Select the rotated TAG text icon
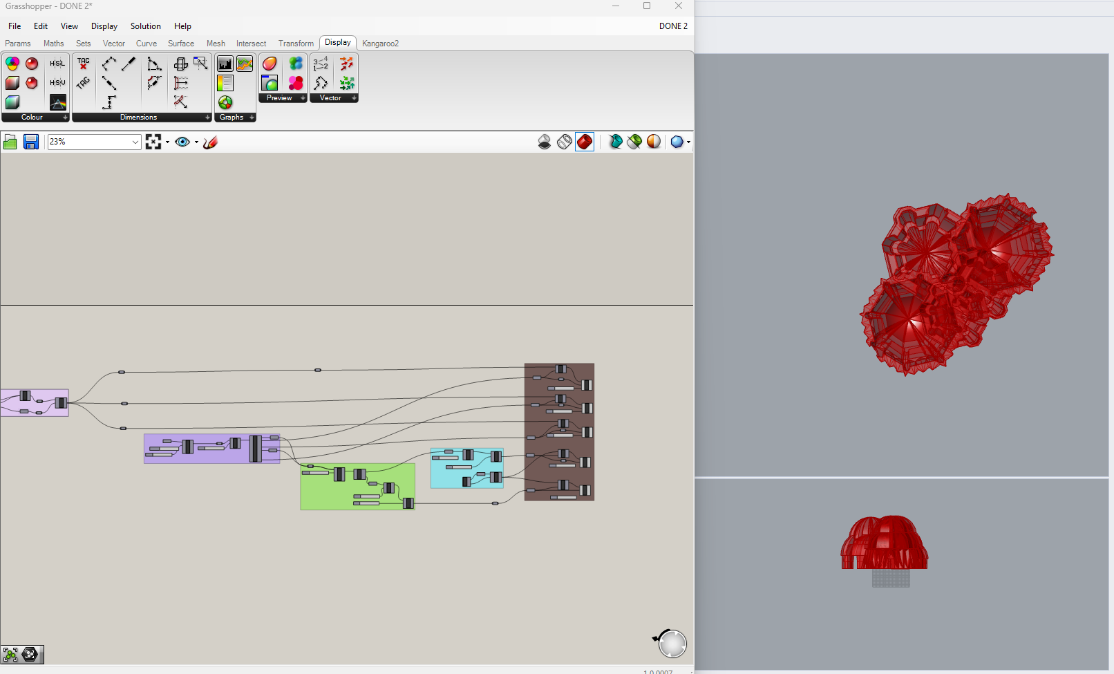The image size is (1114, 674). [x=84, y=83]
